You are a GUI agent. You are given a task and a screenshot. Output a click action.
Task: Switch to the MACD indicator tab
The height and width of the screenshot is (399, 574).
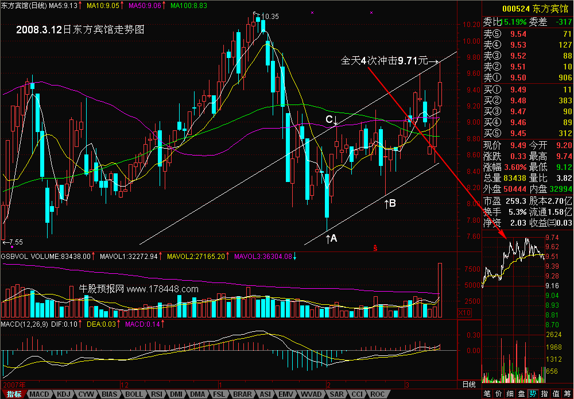pyautogui.click(x=39, y=394)
